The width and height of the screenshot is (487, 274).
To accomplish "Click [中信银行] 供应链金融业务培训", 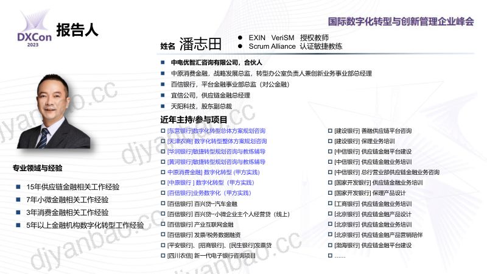I will 373,162.
